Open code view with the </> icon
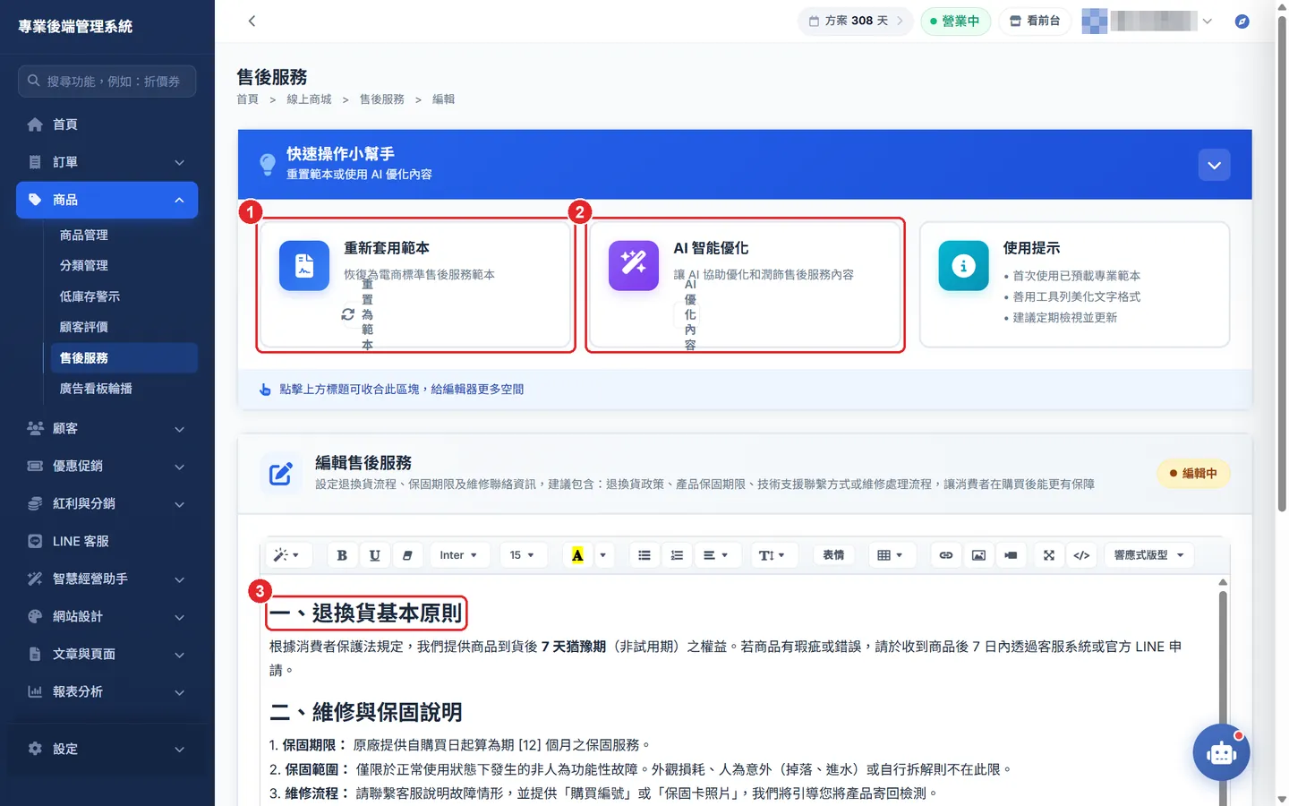The height and width of the screenshot is (806, 1289). [x=1081, y=555]
